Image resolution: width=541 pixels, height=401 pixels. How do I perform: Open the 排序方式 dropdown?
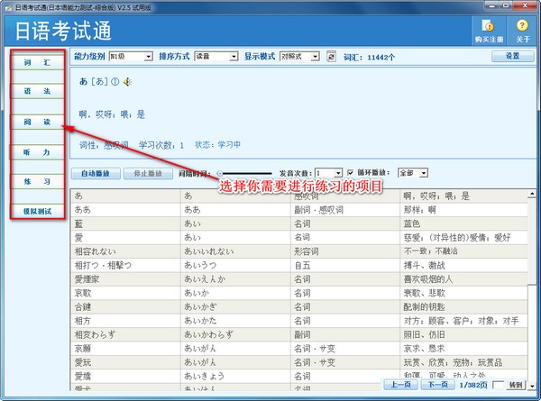pos(232,56)
